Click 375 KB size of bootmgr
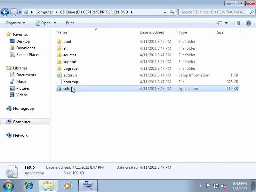The height and width of the screenshot is (192, 256). [232, 82]
